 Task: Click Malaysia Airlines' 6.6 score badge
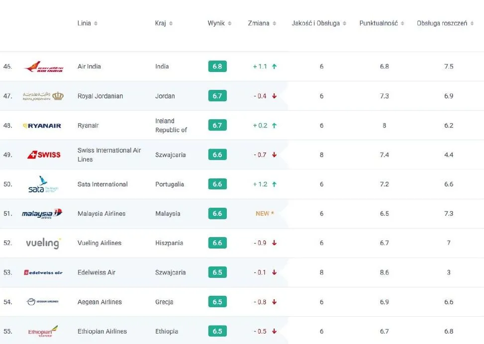(x=217, y=213)
